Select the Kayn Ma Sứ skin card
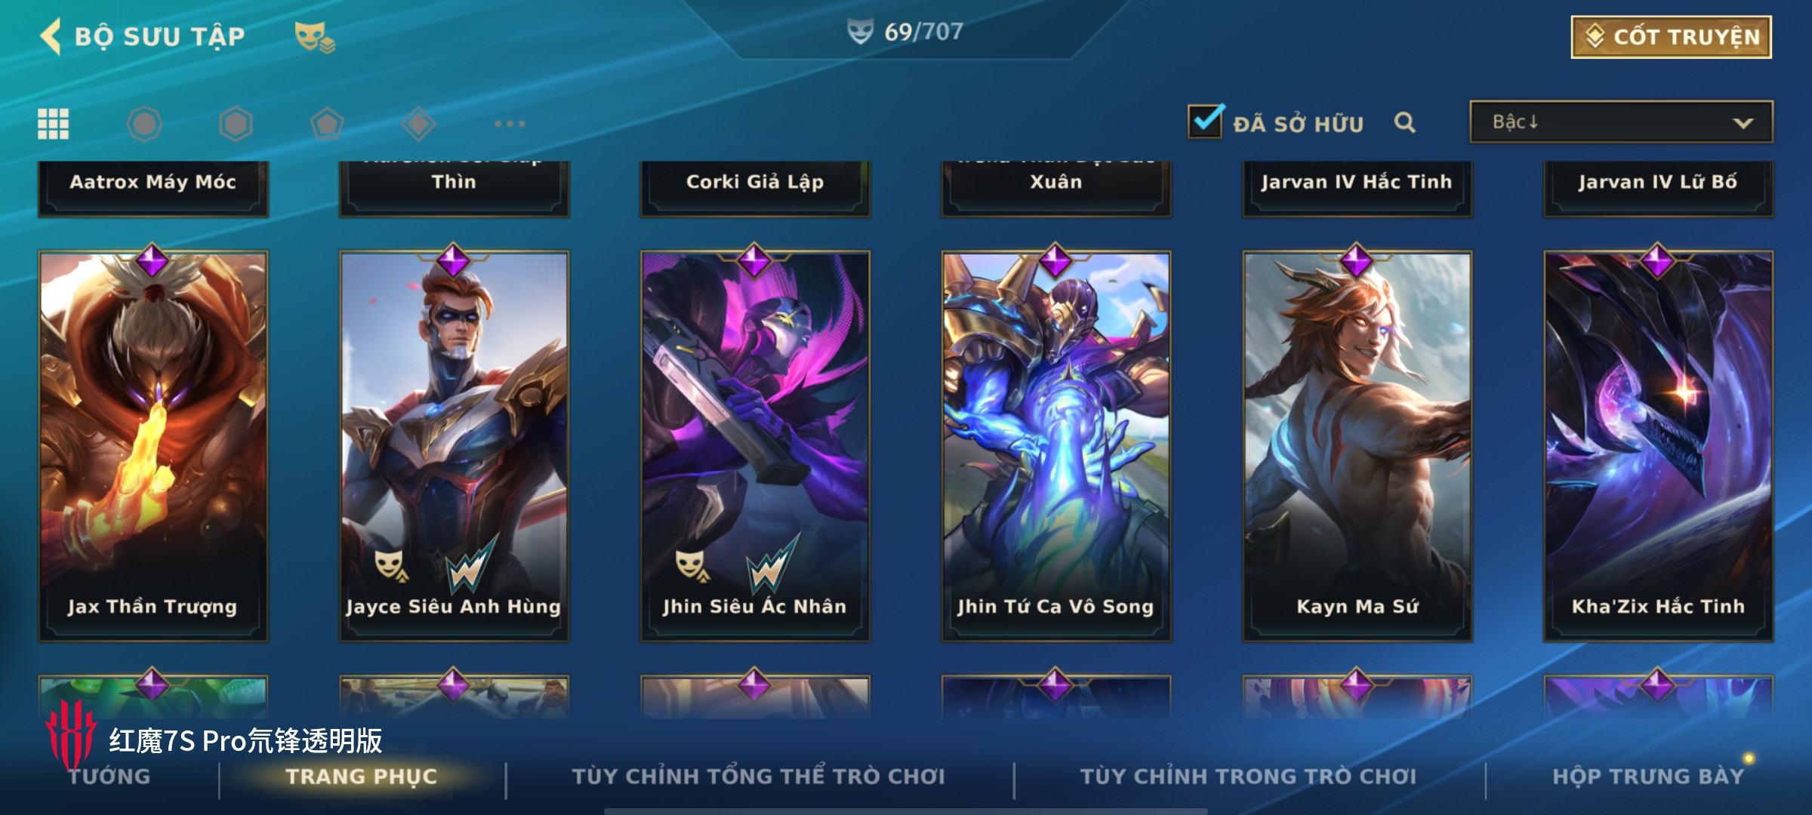Screen dimensions: 1812x815 tap(1357, 447)
